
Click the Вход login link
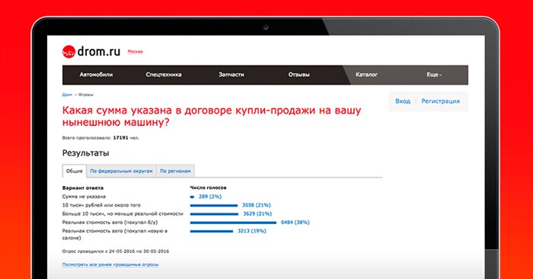coord(403,101)
